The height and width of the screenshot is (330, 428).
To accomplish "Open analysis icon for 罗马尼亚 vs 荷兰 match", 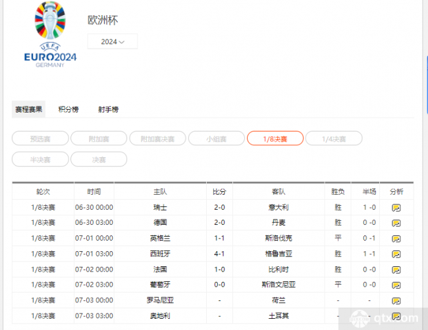I will pos(396,301).
